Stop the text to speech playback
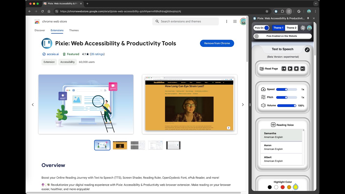 [x=296, y=69]
